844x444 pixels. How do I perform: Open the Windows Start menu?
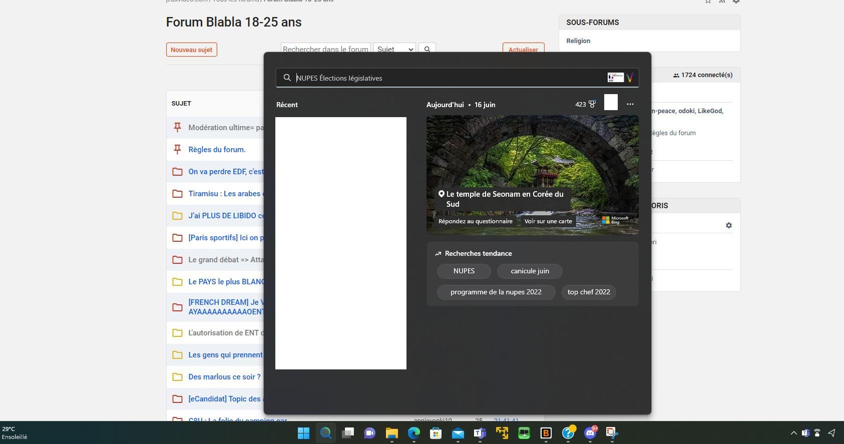[x=303, y=433]
